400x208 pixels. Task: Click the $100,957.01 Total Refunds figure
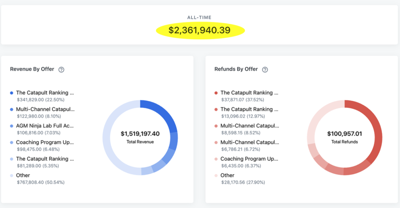click(344, 134)
